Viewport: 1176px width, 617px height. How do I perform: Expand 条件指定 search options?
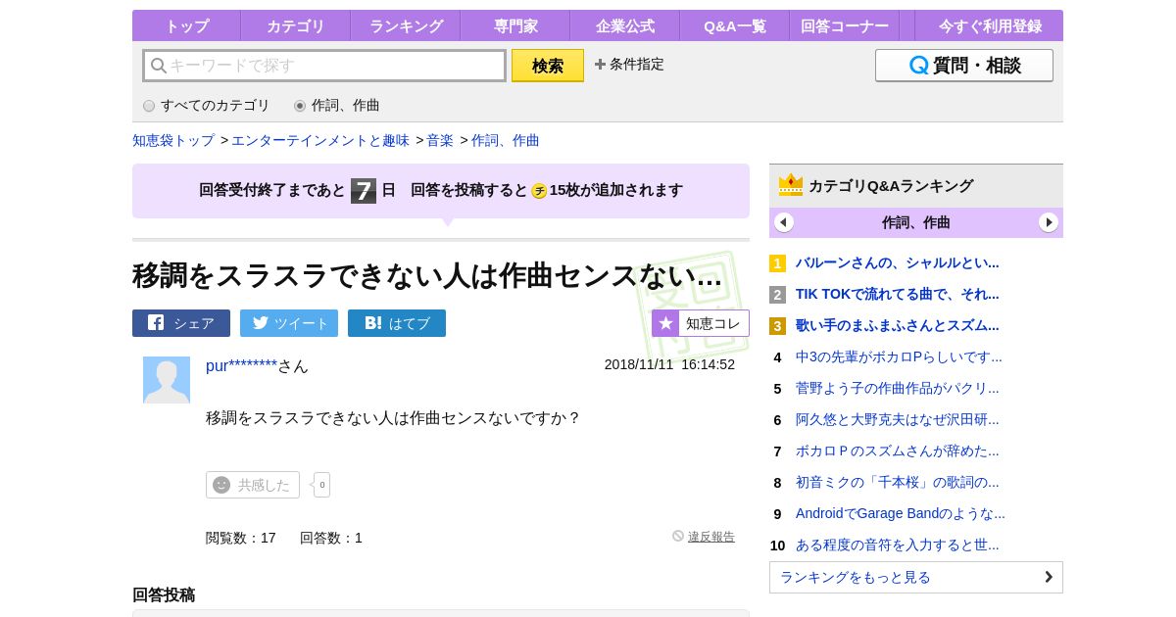(x=629, y=65)
